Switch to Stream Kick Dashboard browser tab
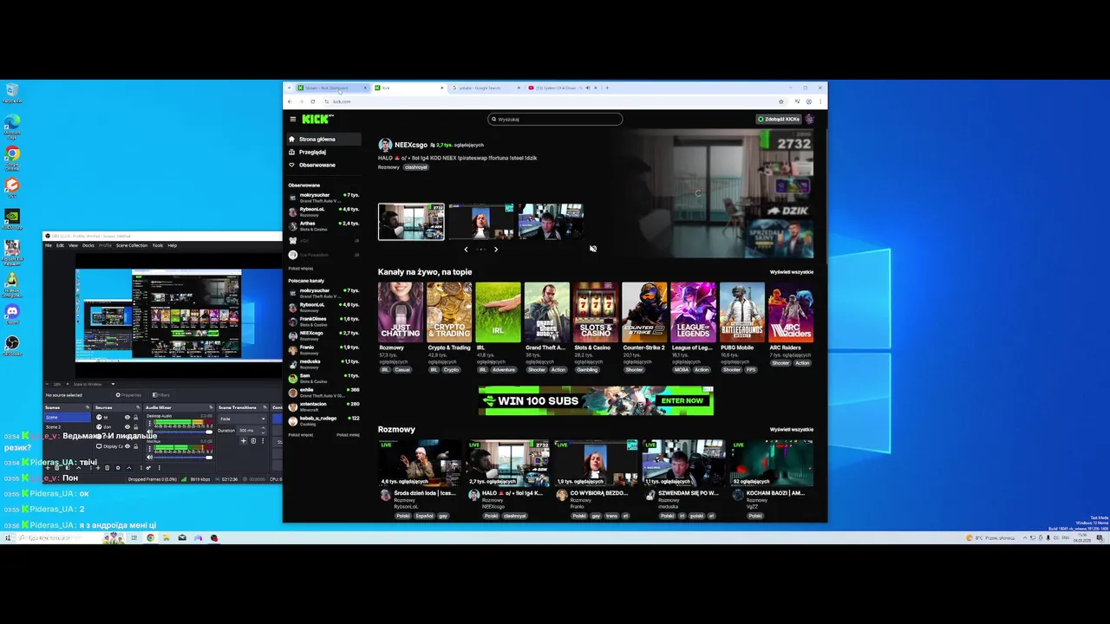Screen dimensions: 1110x624 [331, 88]
